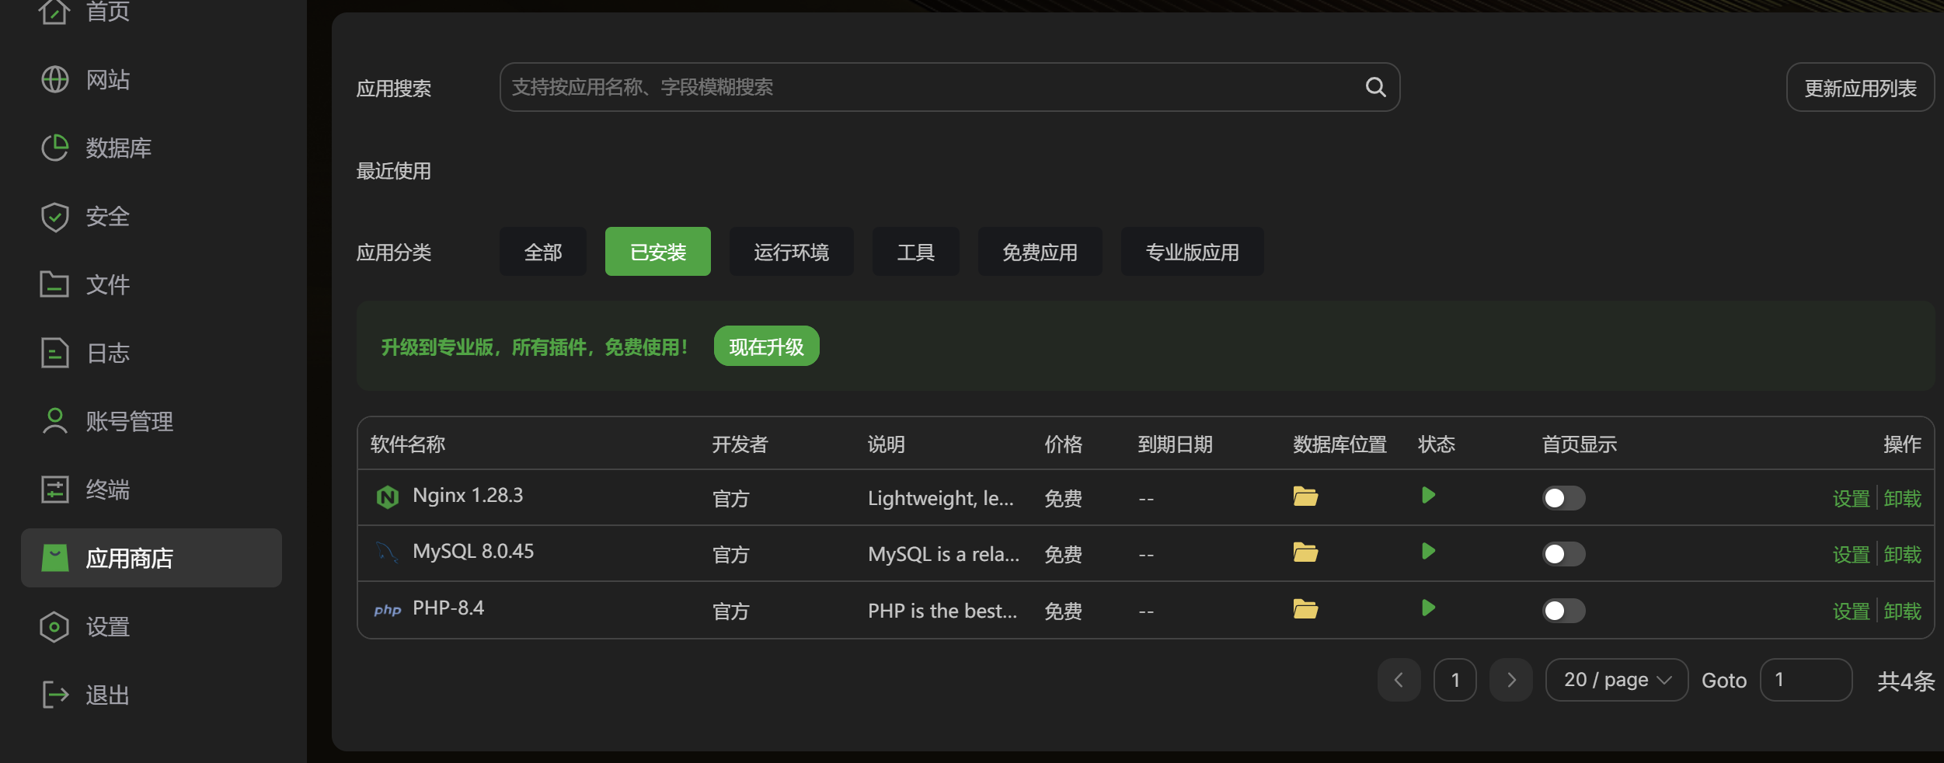Click Nginx green status play icon
1944x763 pixels.
point(1428,495)
